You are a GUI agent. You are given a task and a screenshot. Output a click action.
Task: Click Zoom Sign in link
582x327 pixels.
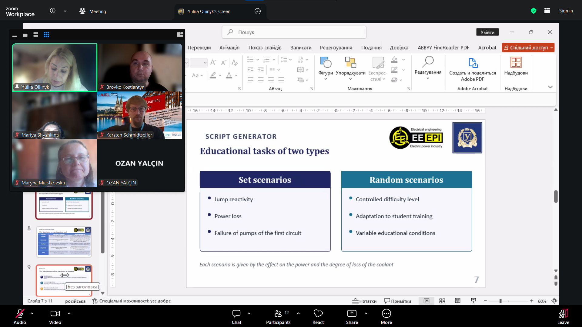point(566,11)
